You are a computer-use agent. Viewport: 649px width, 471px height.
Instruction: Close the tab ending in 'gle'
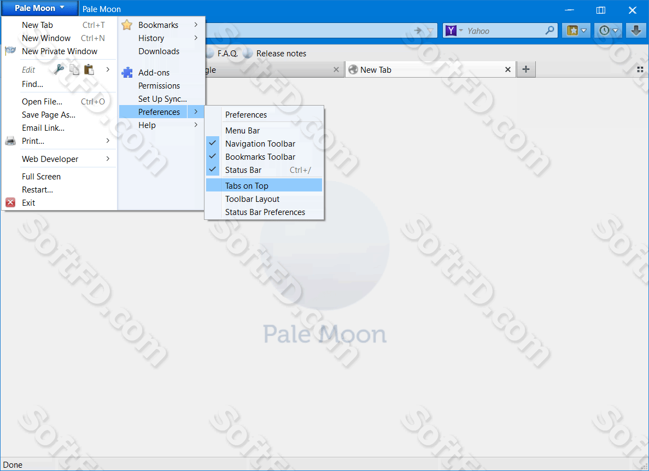(336, 69)
